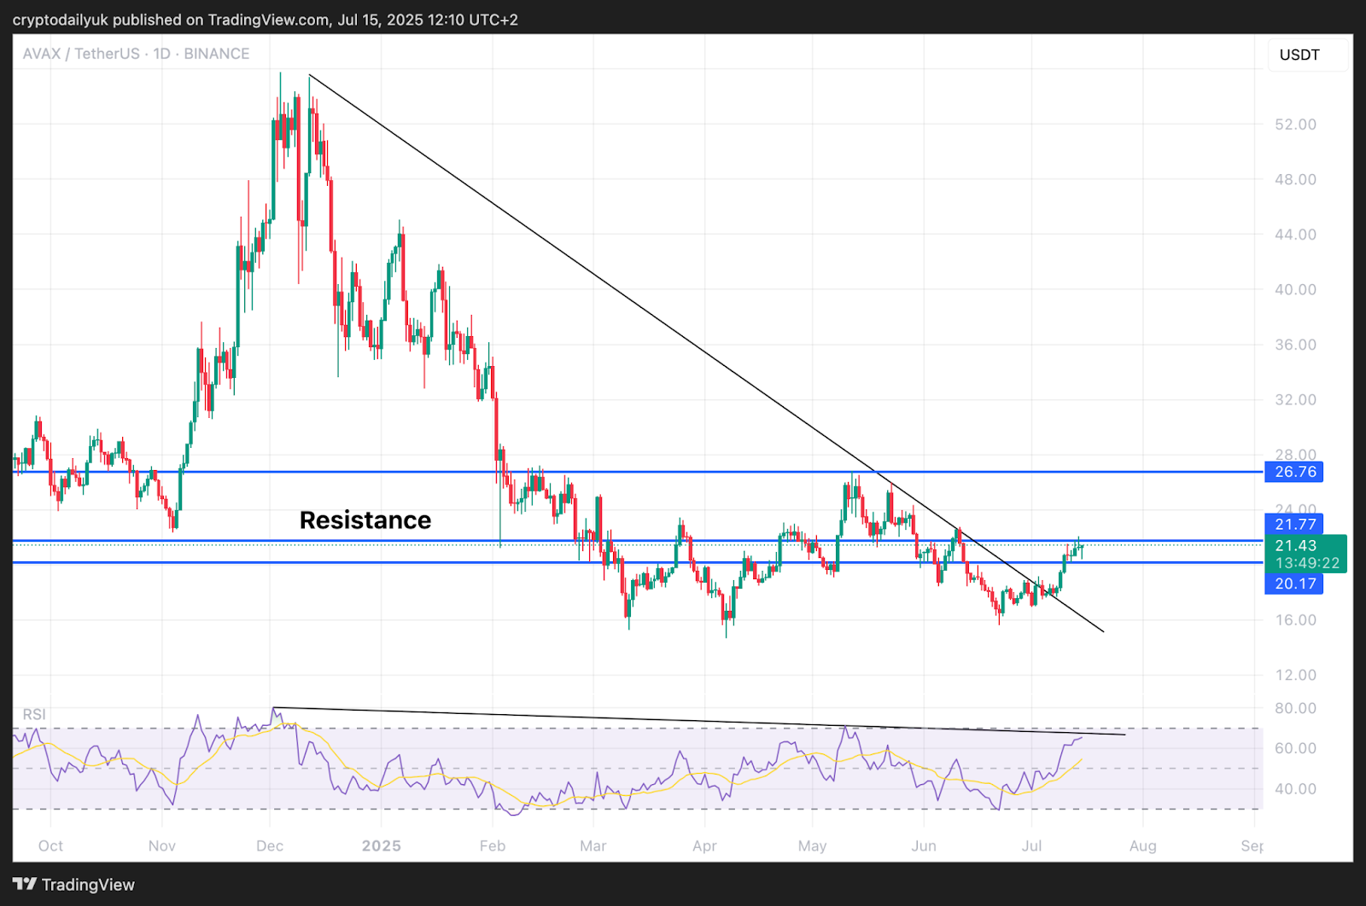Click the 26.76 blue price label
This screenshot has height=906, width=1366.
click(1294, 472)
